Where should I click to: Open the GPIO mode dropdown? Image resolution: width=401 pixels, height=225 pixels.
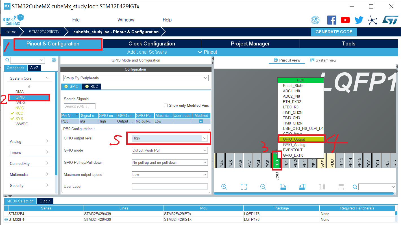pos(170,150)
